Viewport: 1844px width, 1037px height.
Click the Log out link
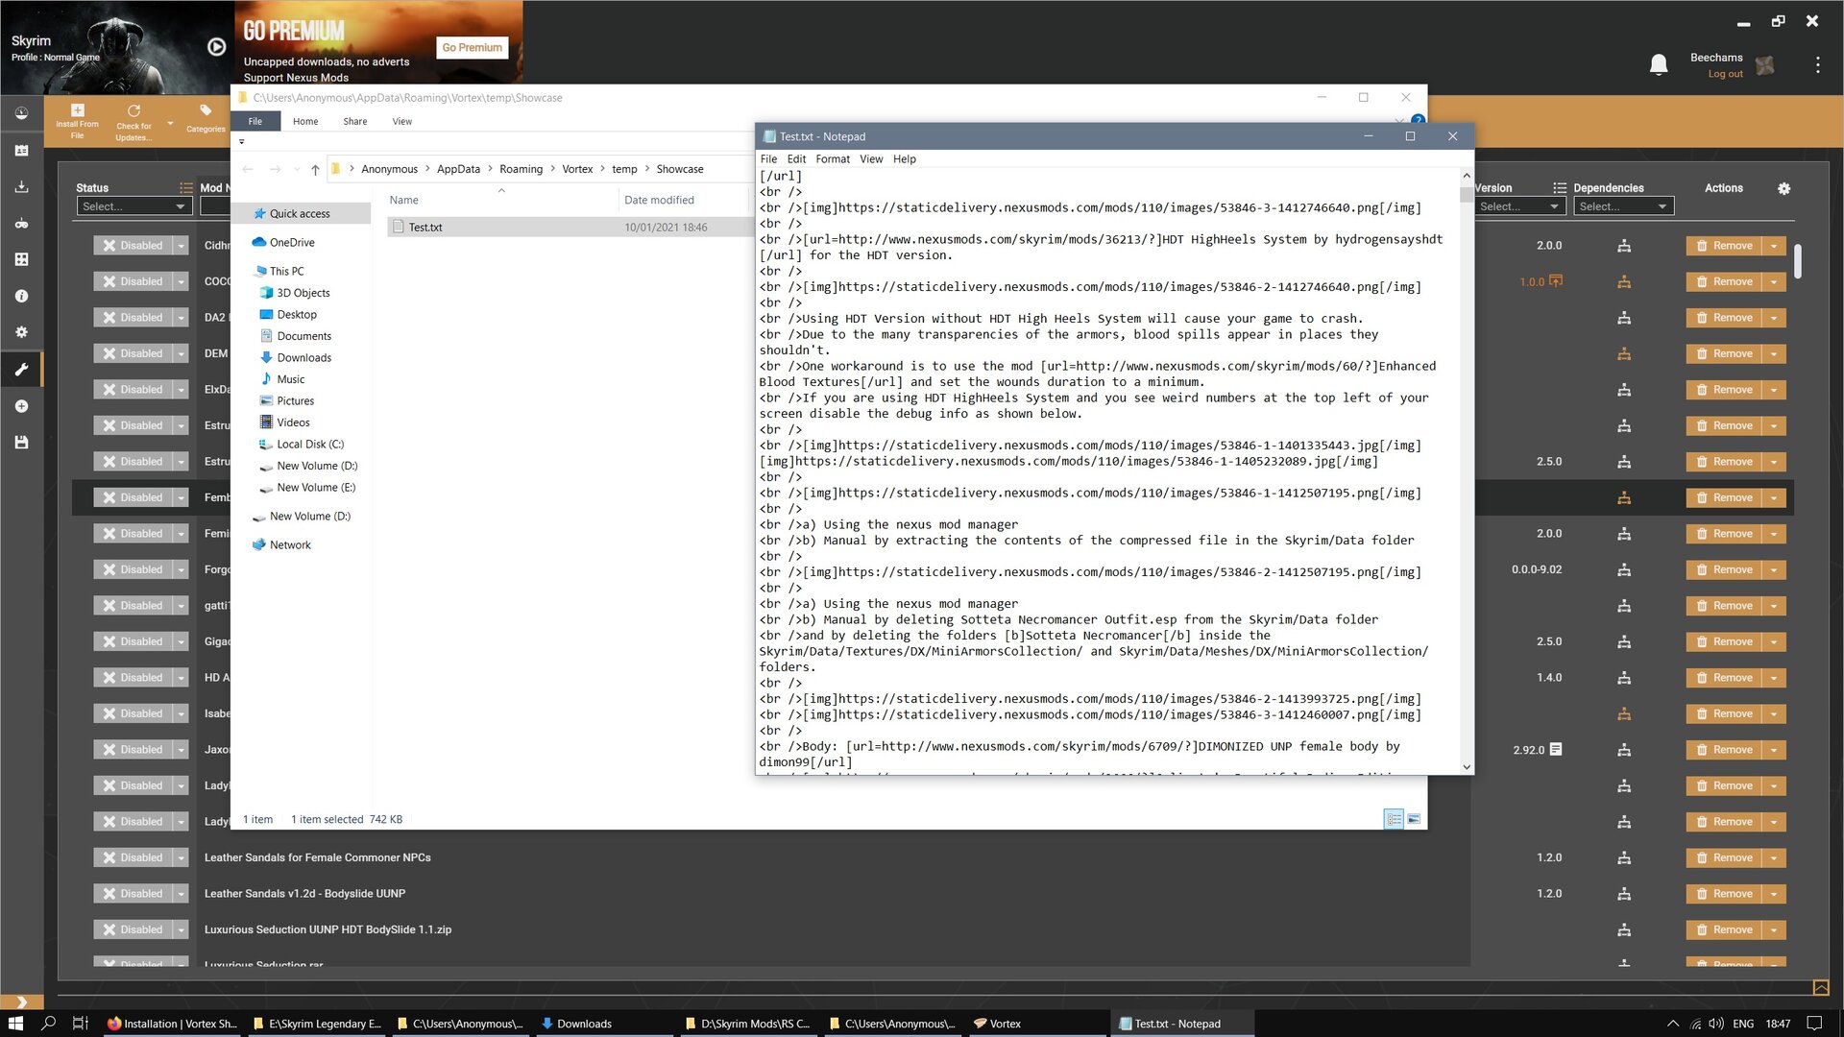pyautogui.click(x=1725, y=74)
